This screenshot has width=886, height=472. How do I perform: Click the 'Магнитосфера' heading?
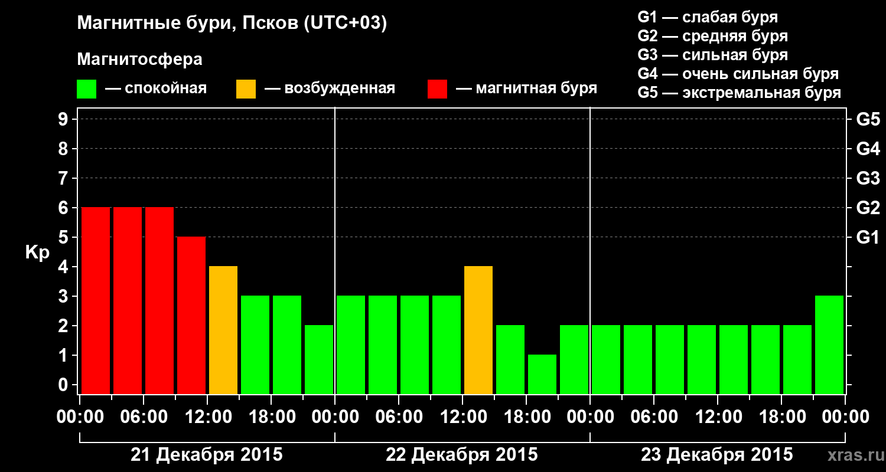coord(139,60)
